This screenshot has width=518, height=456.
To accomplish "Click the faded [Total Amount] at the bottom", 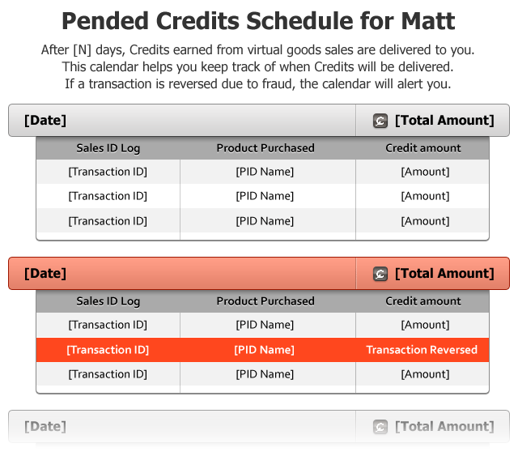I will point(444,427).
